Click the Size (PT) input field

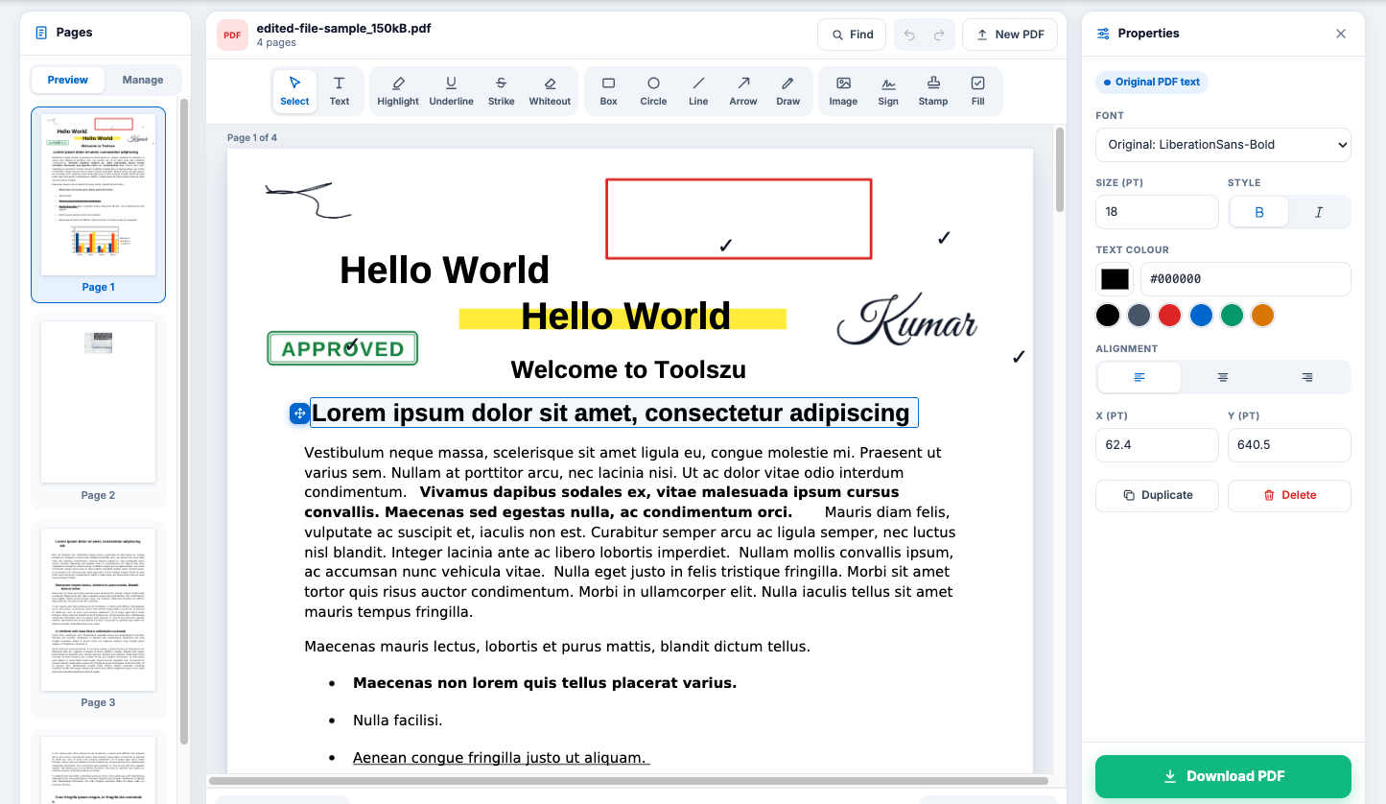point(1157,212)
